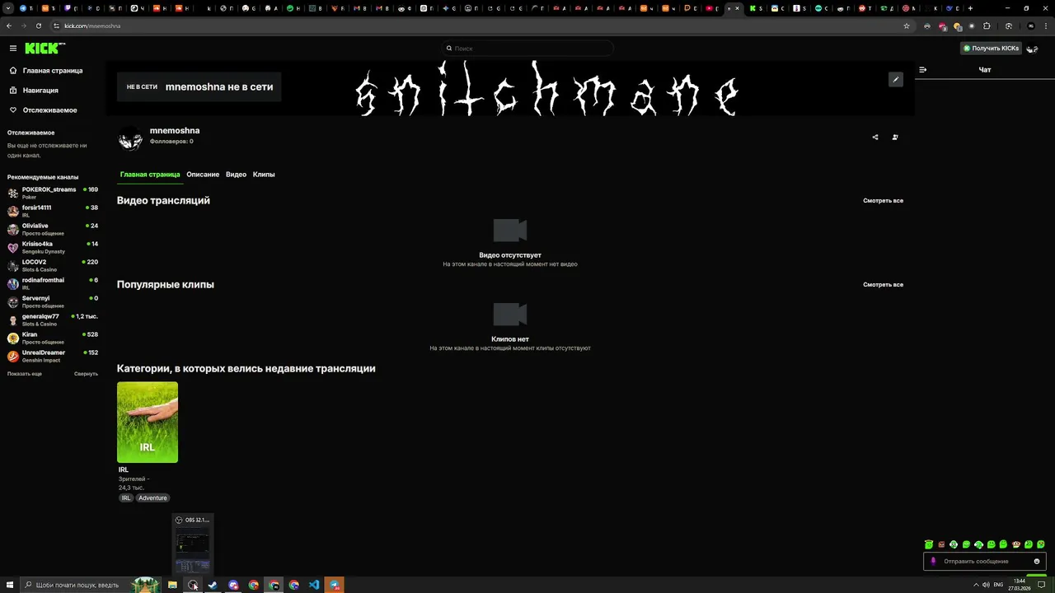This screenshot has width=1055, height=593.
Task: Click the Windows taskbar search box
Action: (x=89, y=585)
